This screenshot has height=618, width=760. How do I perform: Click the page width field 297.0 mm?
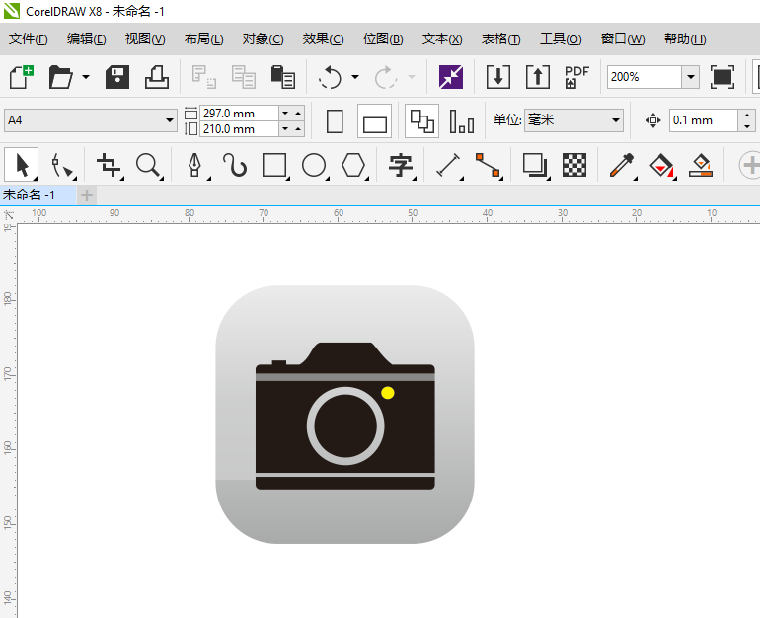[238, 114]
